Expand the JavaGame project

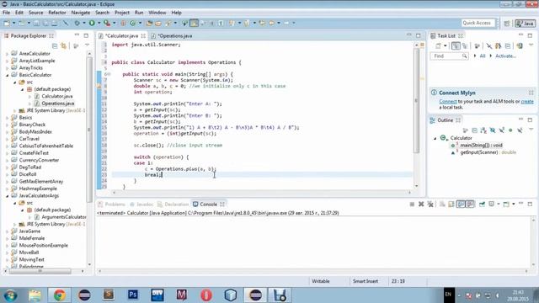[8, 231]
